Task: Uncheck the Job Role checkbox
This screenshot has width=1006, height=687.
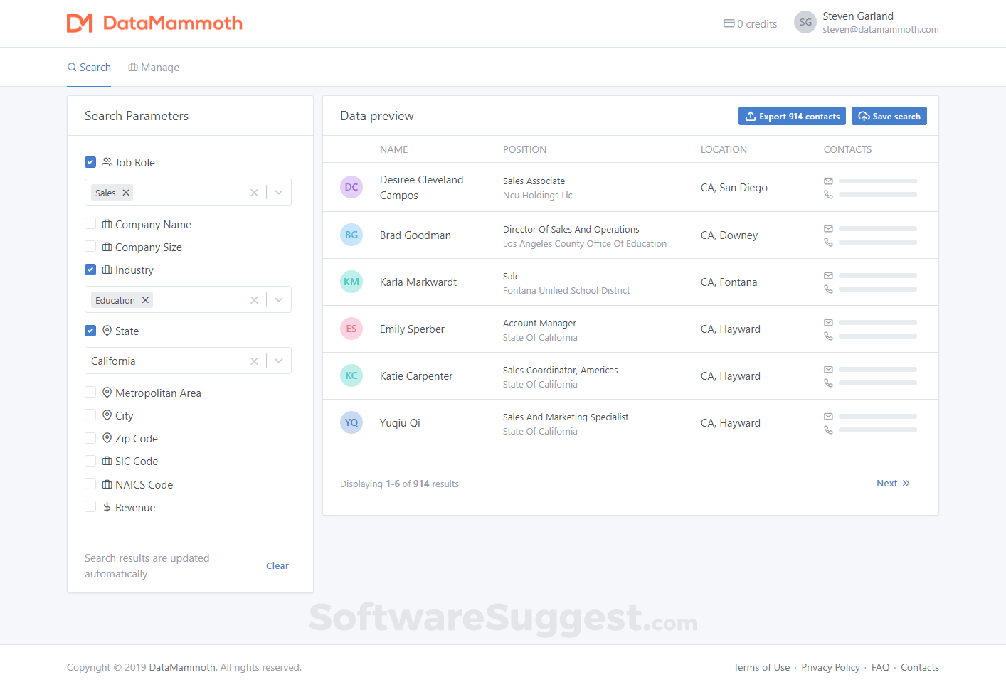Action: (90, 162)
